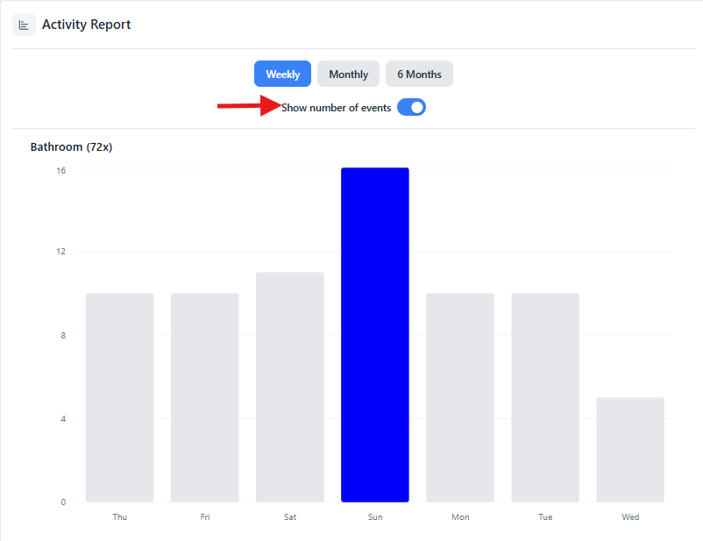Click the Activity Report chart icon

coord(25,25)
